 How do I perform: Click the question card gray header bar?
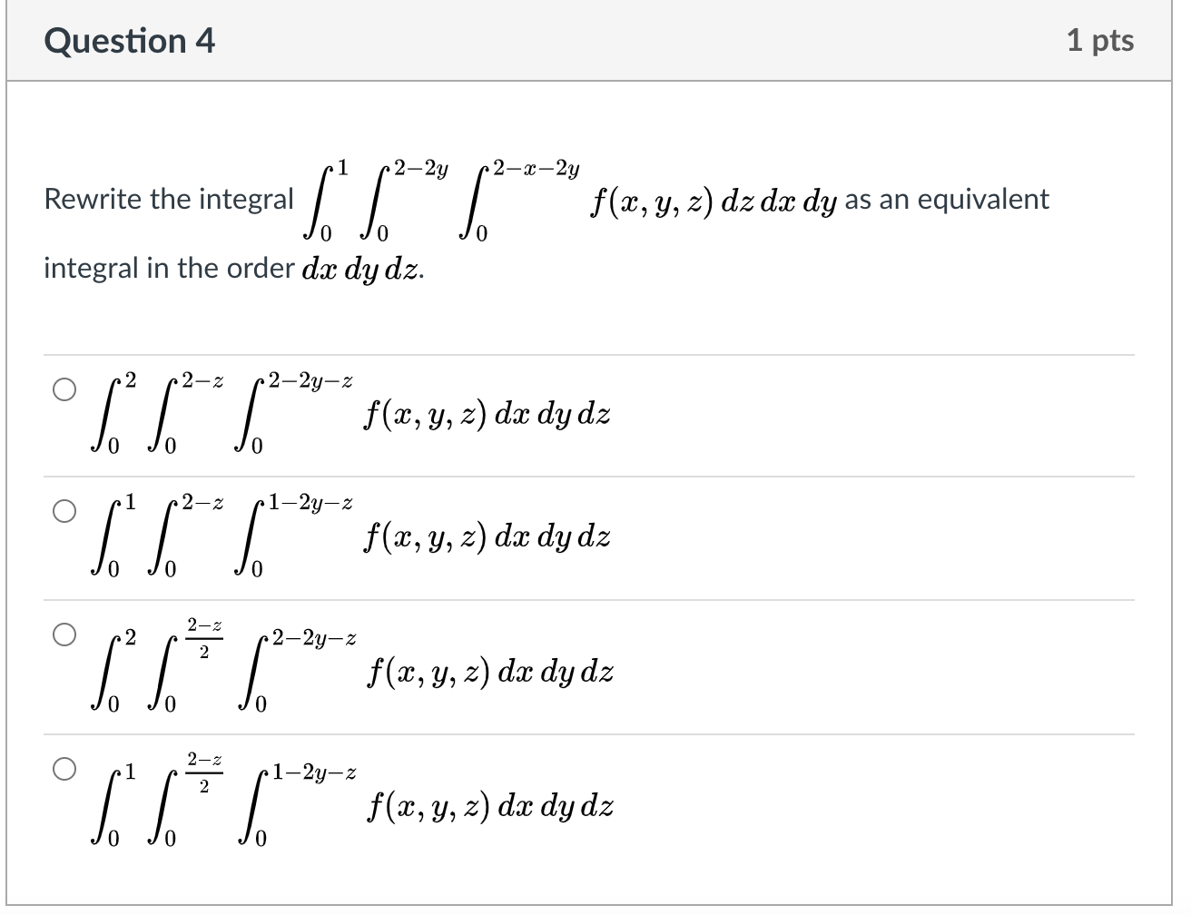pos(590,40)
